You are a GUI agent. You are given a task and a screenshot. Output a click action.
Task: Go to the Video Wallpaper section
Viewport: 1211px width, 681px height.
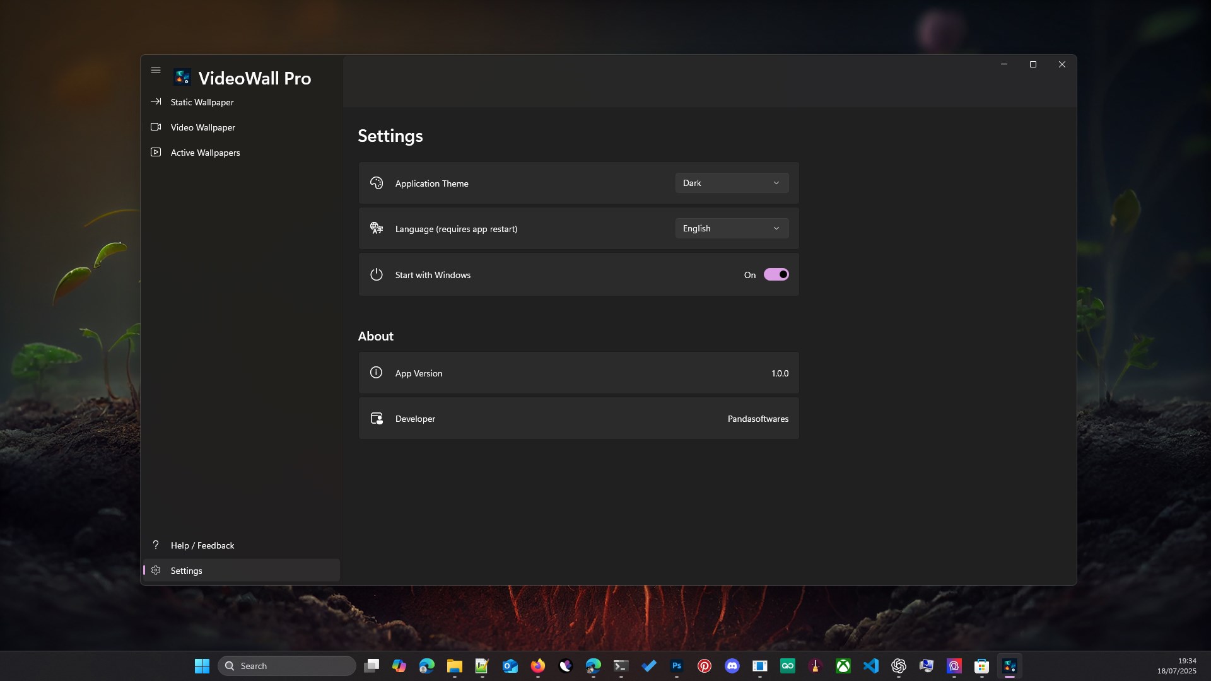click(242, 127)
